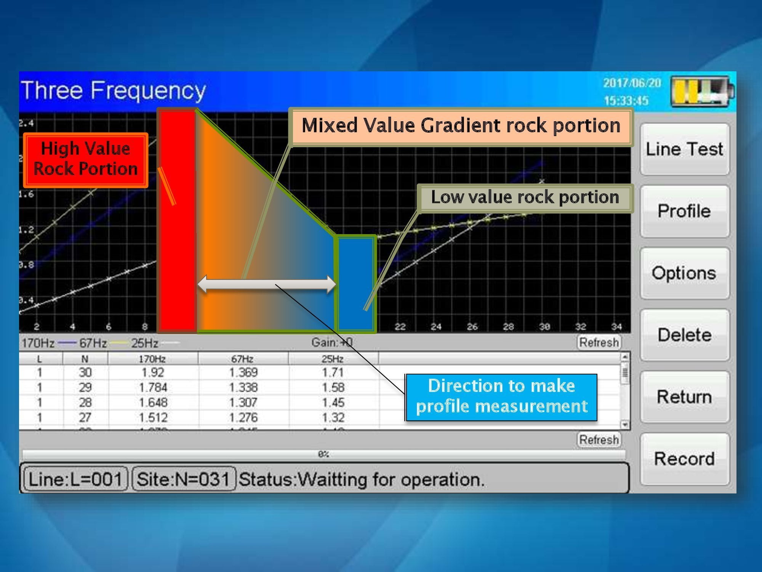Open the Options panel
762x572 pixels.
[x=685, y=273]
